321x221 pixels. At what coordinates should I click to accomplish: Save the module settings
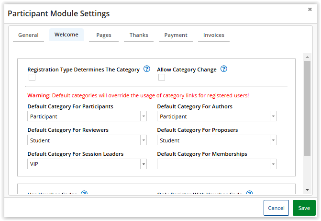[x=304, y=208]
